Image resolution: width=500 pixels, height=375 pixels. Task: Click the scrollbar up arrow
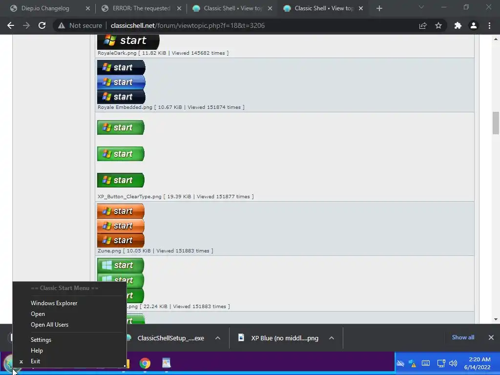(x=496, y=39)
